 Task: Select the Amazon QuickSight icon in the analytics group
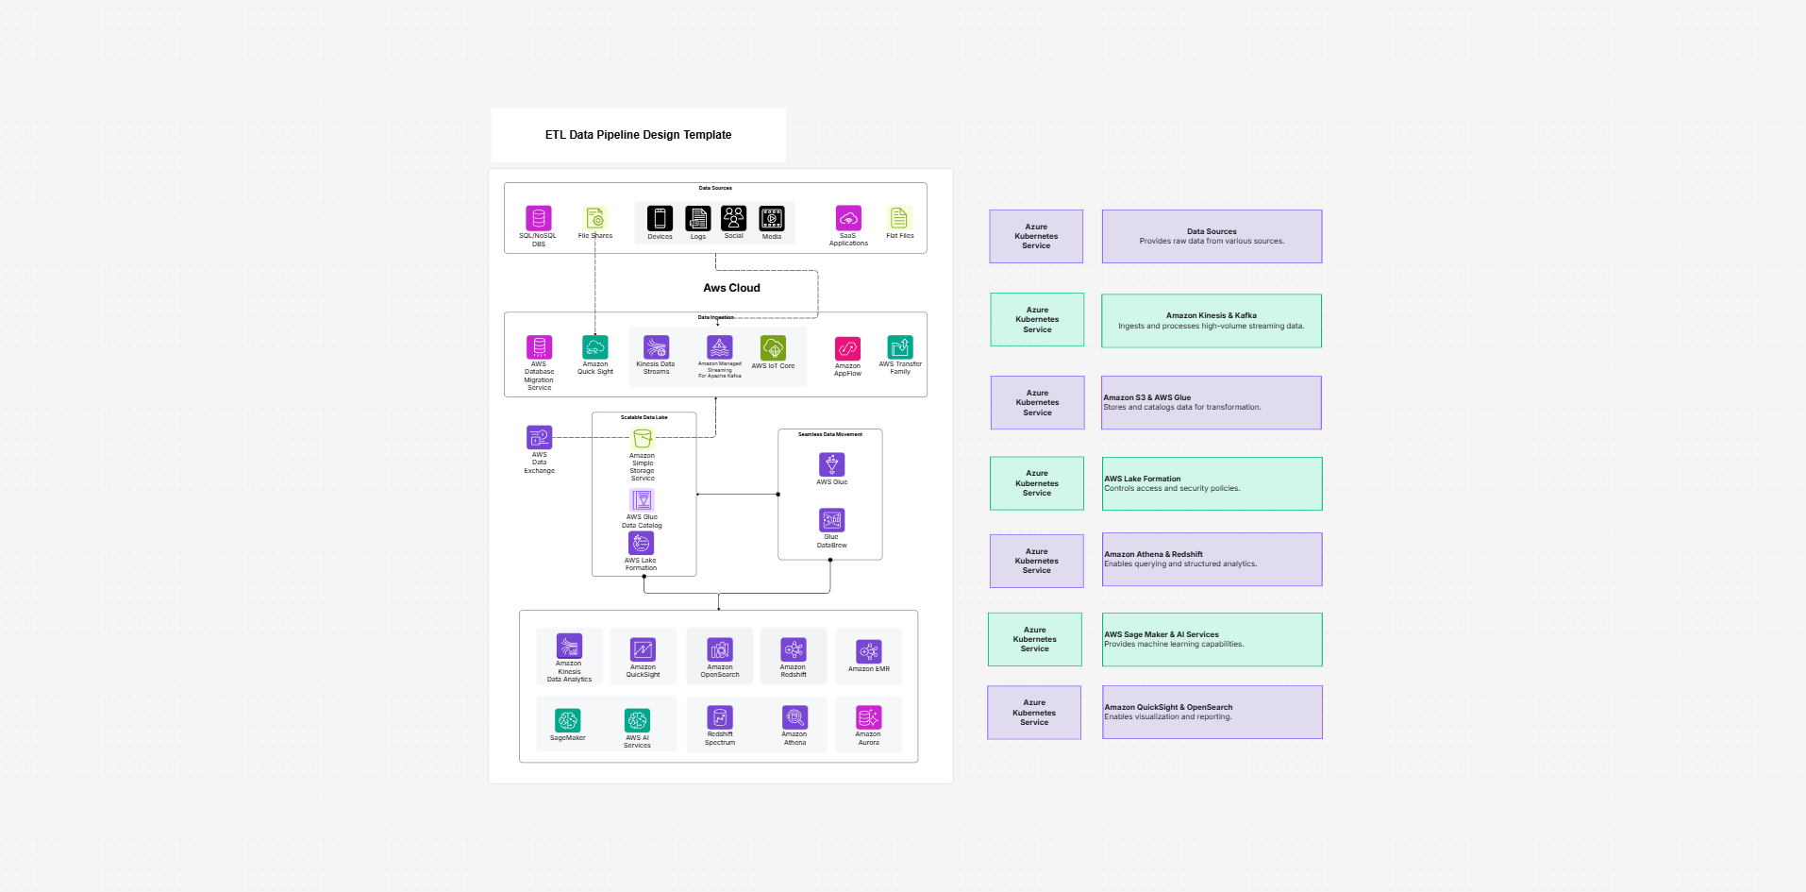tap(643, 649)
